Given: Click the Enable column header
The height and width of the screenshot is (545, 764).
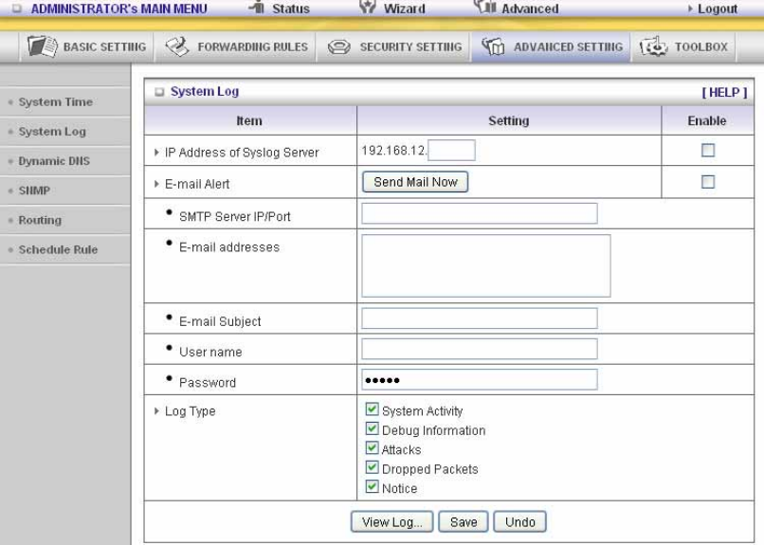Looking at the screenshot, I should (707, 120).
